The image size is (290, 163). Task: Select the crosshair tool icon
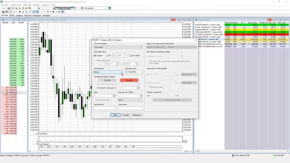coord(20,12)
